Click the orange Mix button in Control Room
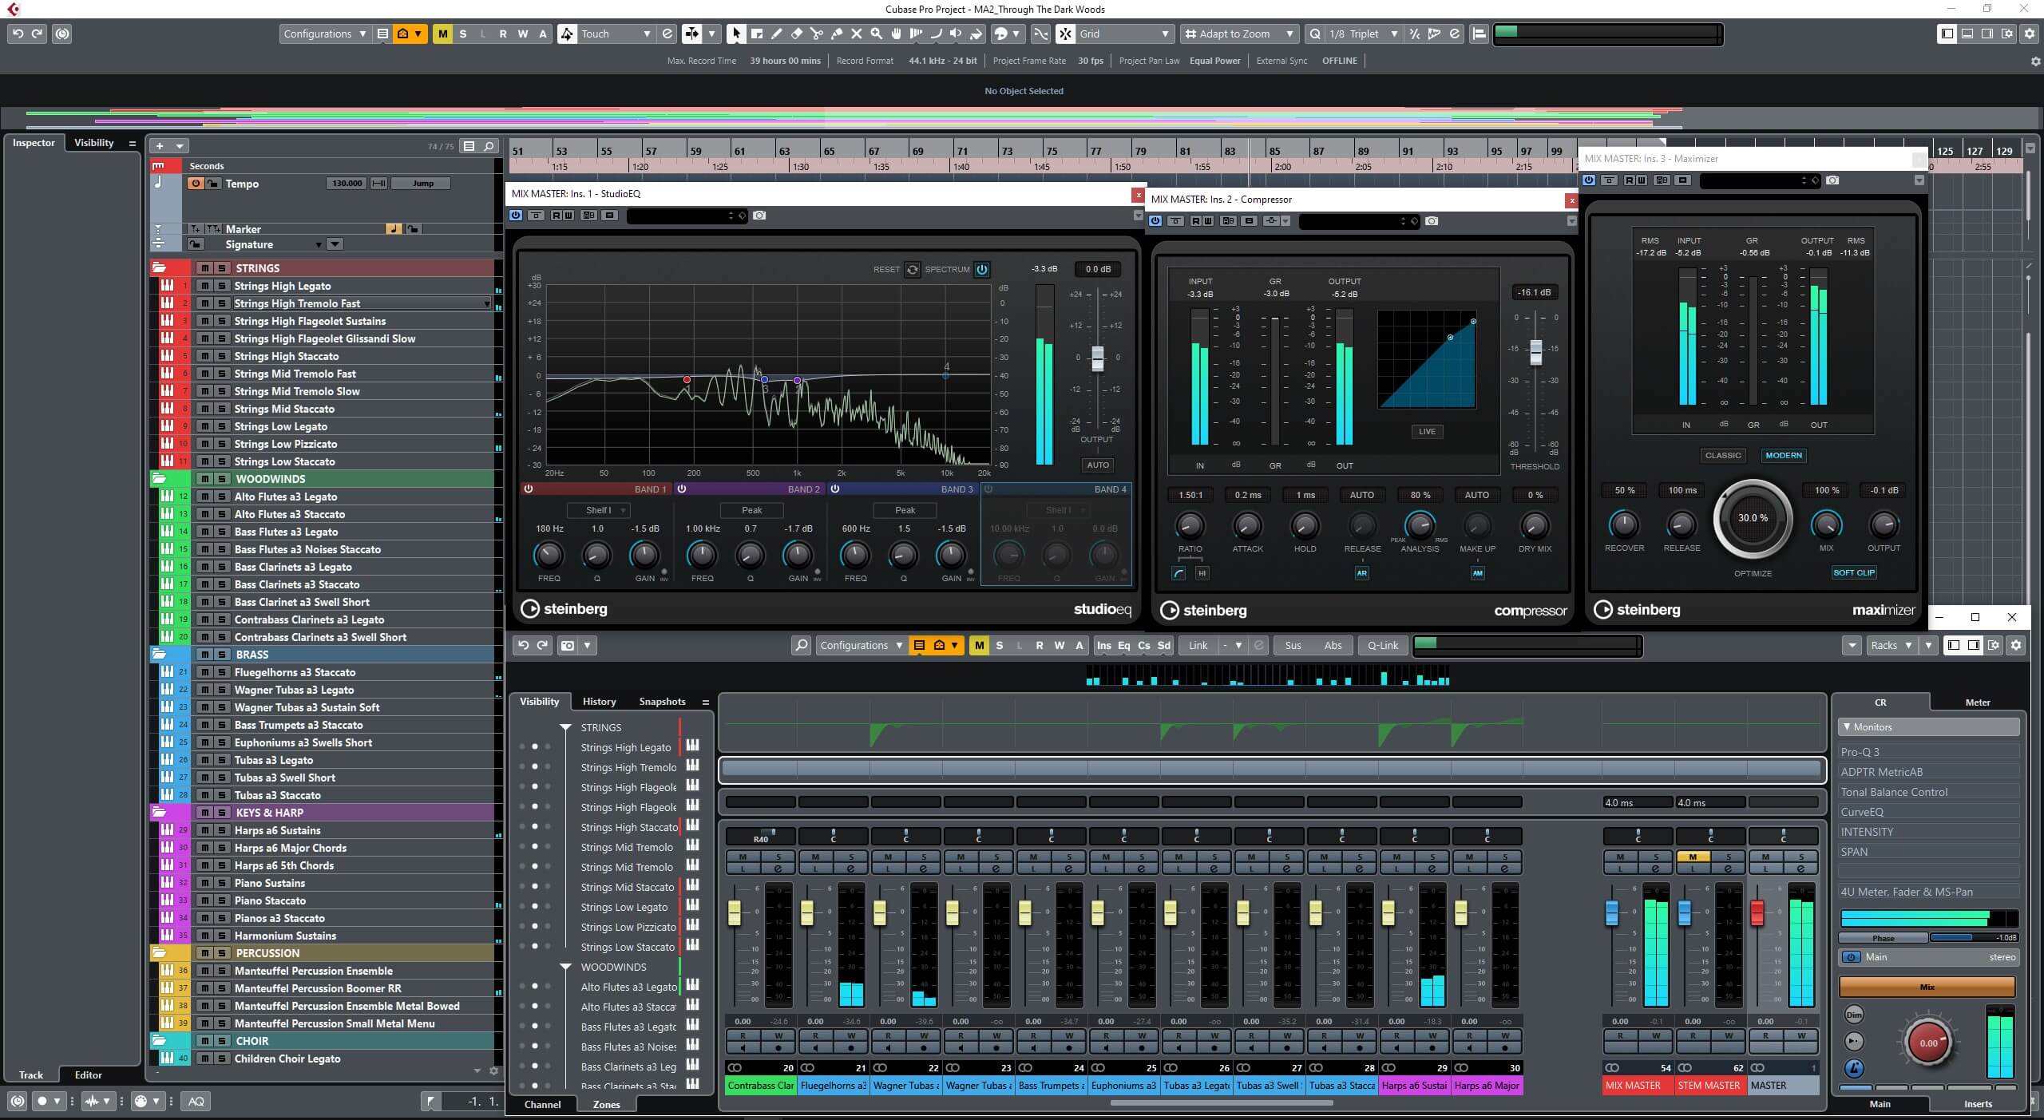The height and width of the screenshot is (1120, 2044). click(1927, 987)
